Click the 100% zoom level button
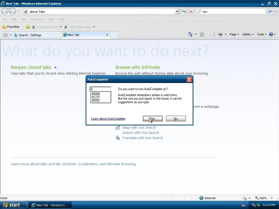 (x=261, y=198)
